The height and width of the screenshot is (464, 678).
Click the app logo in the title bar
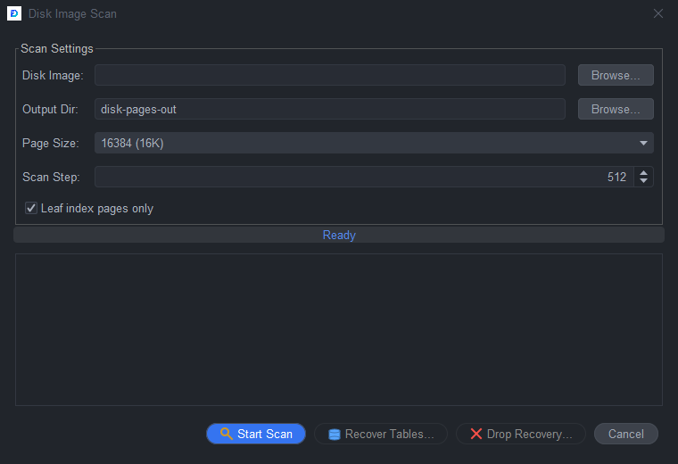click(x=14, y=13)
